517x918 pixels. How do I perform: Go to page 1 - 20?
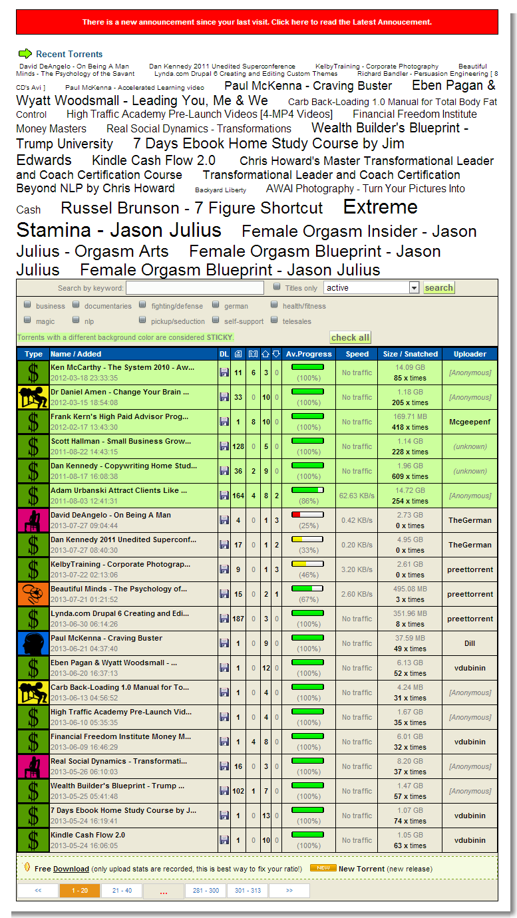(80, 891)
